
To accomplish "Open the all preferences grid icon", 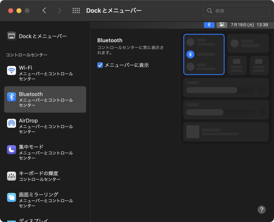I will (x=76, y=11).
